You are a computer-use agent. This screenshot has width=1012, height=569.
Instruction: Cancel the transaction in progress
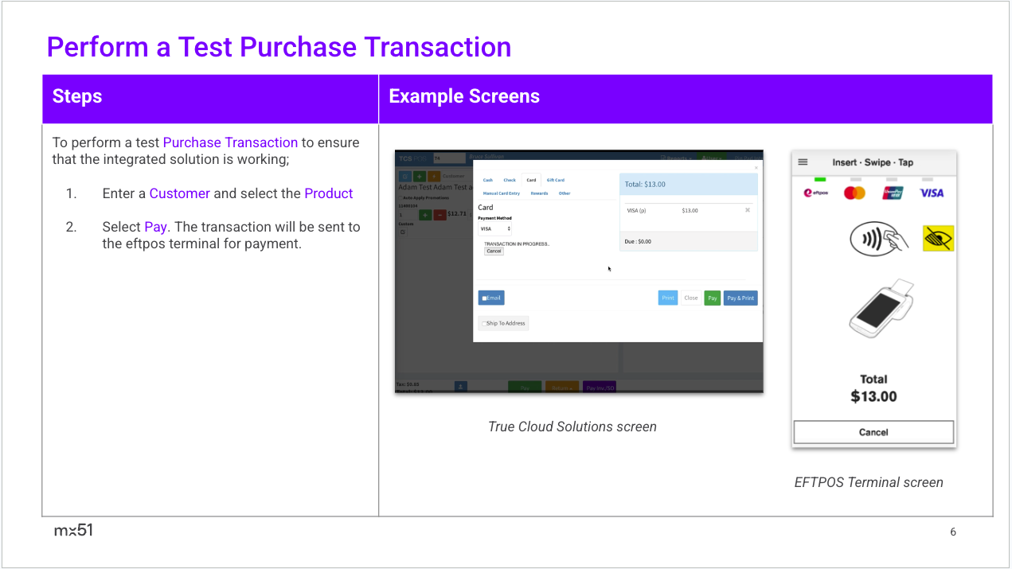click(x=494, y=251)
